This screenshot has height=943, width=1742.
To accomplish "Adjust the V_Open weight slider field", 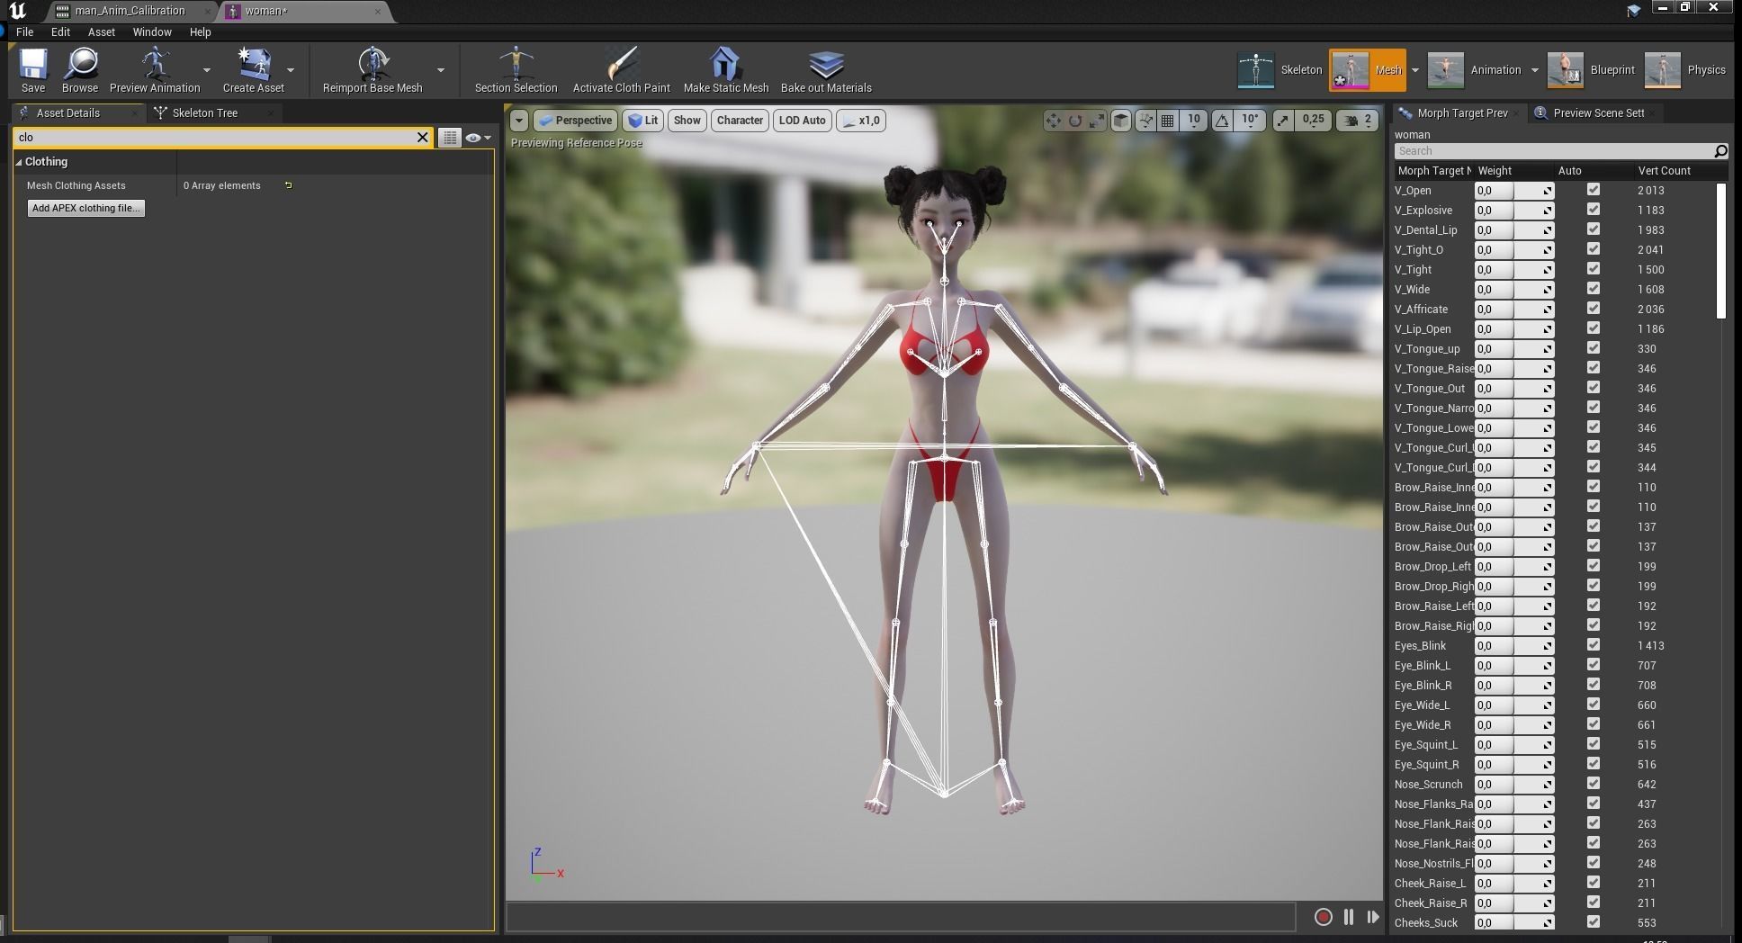I will (1513, 190).
